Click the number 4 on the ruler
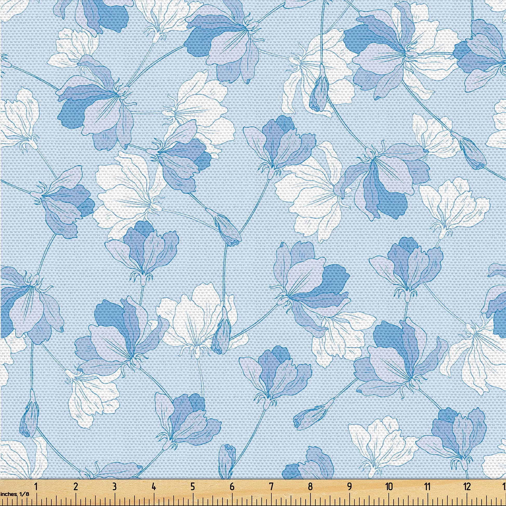Viewport: 506px width, 506px height. [x=154, y=487]
